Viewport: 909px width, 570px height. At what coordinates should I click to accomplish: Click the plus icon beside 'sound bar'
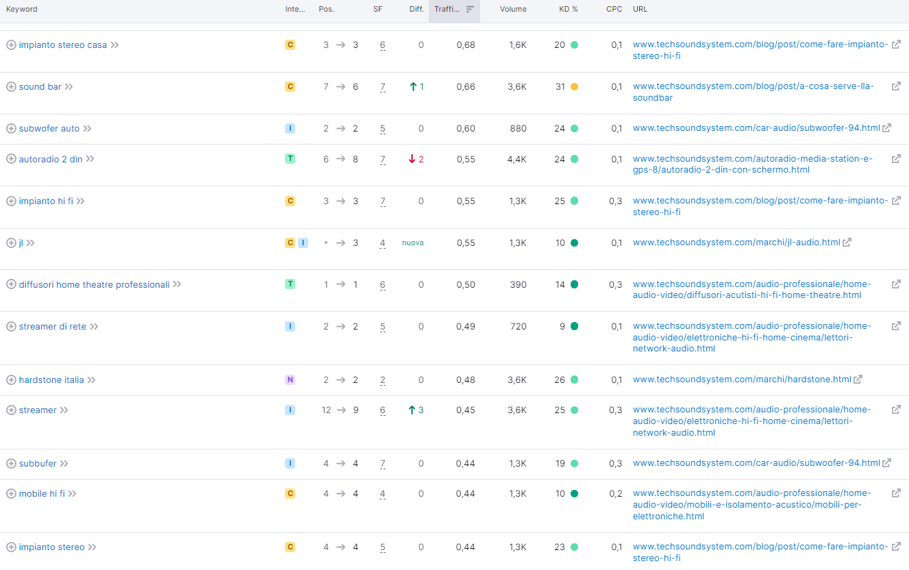pyautogui.click(x=11, y=86)
